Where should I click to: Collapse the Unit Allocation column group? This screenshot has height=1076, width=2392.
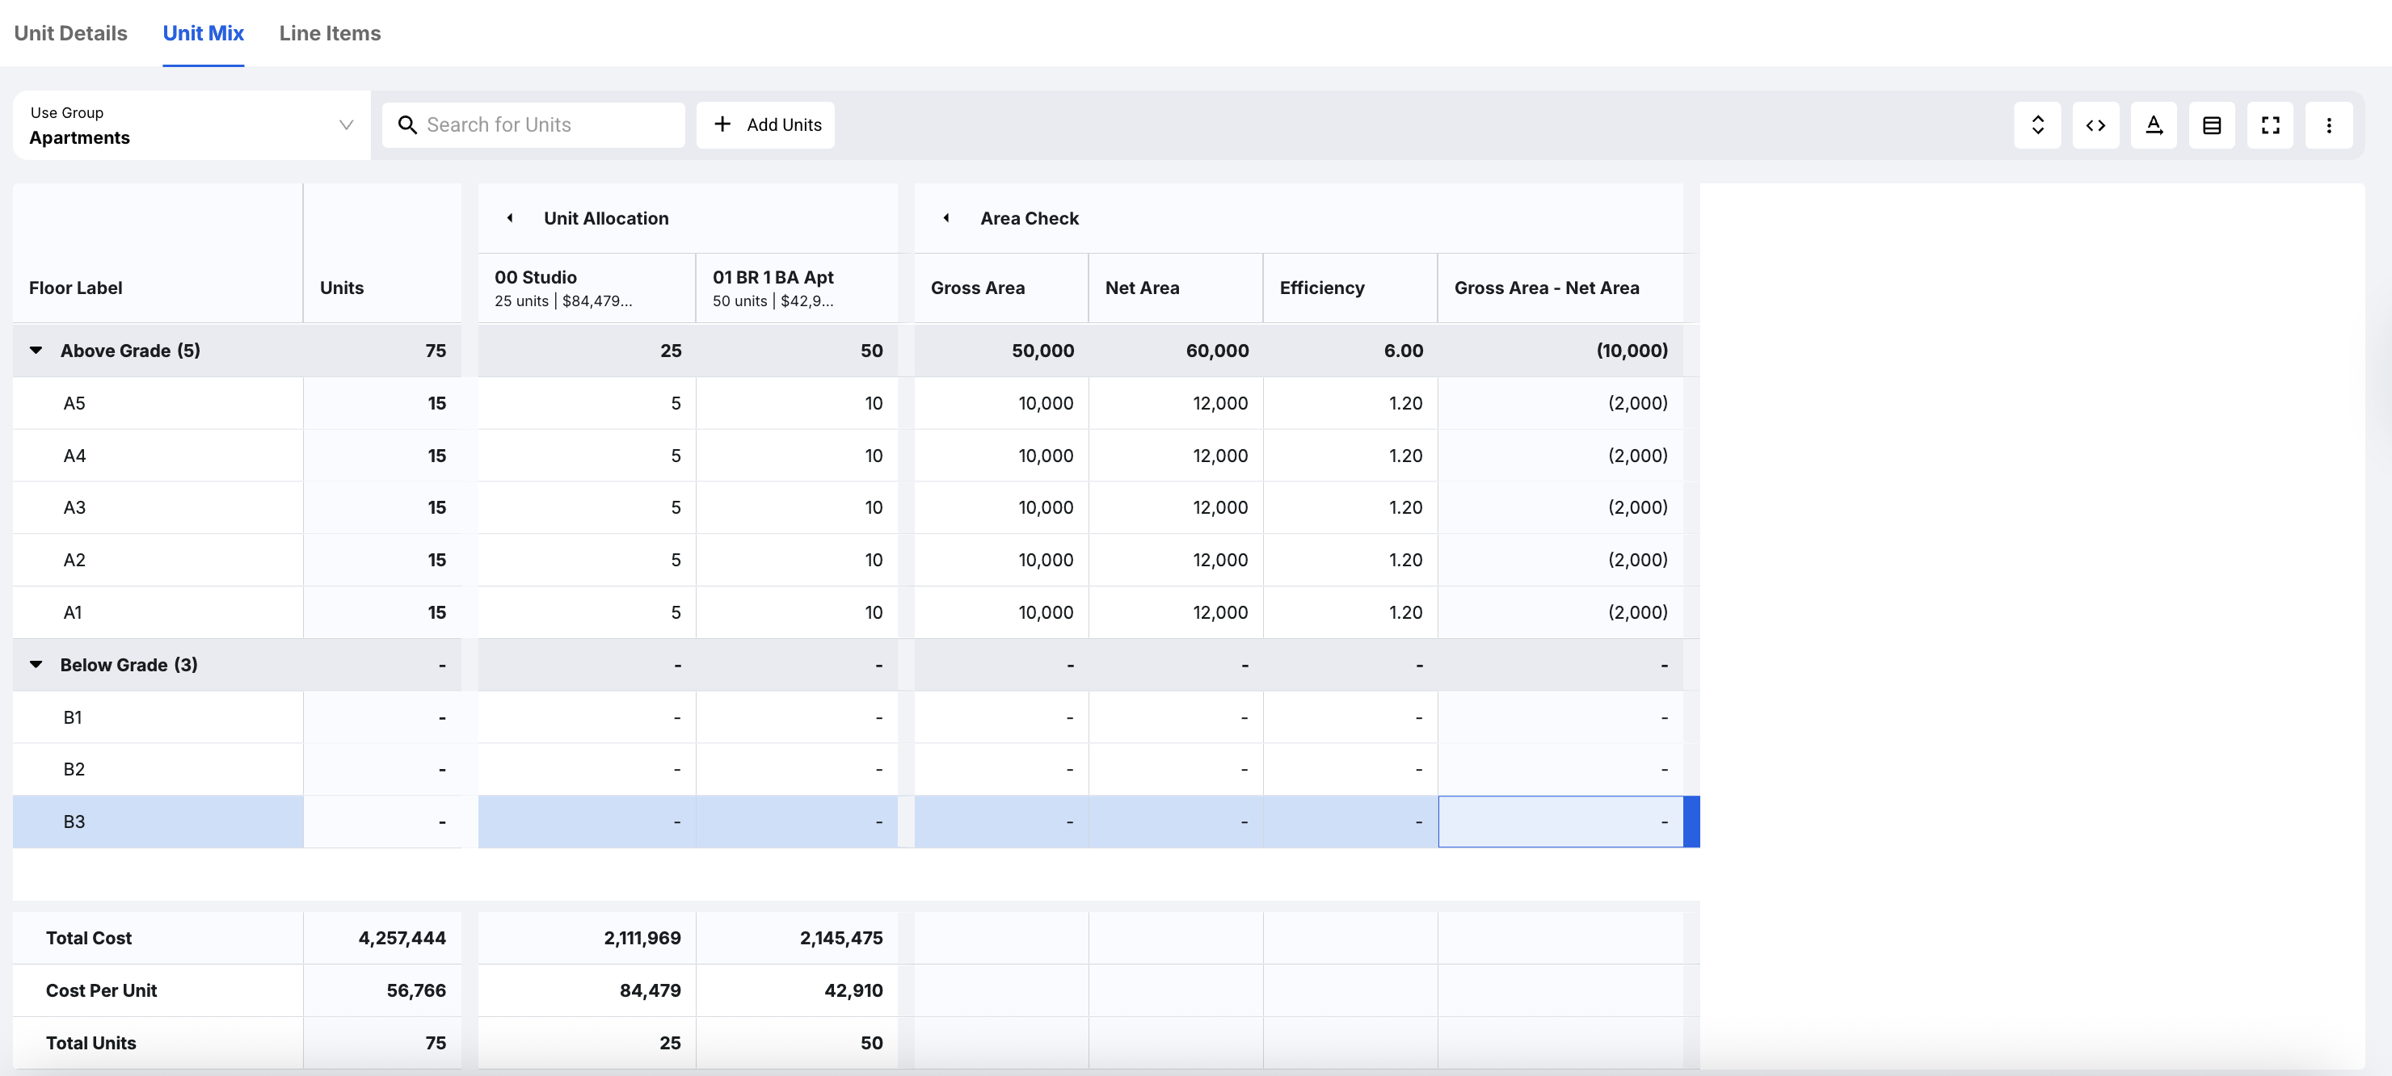[x=510, y=218]
